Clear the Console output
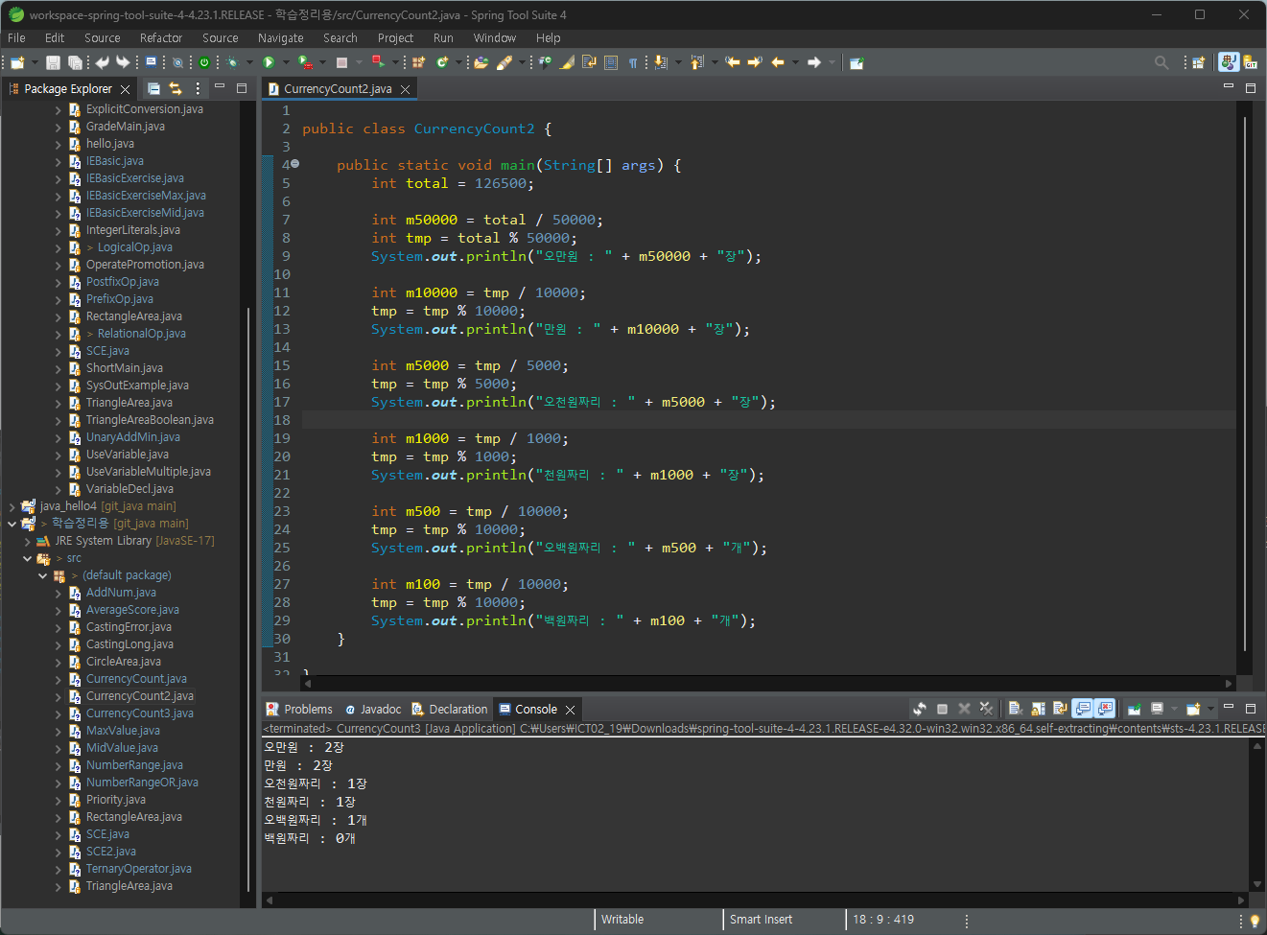This screenshot has width=1267, height=935. click(1016, 709)
